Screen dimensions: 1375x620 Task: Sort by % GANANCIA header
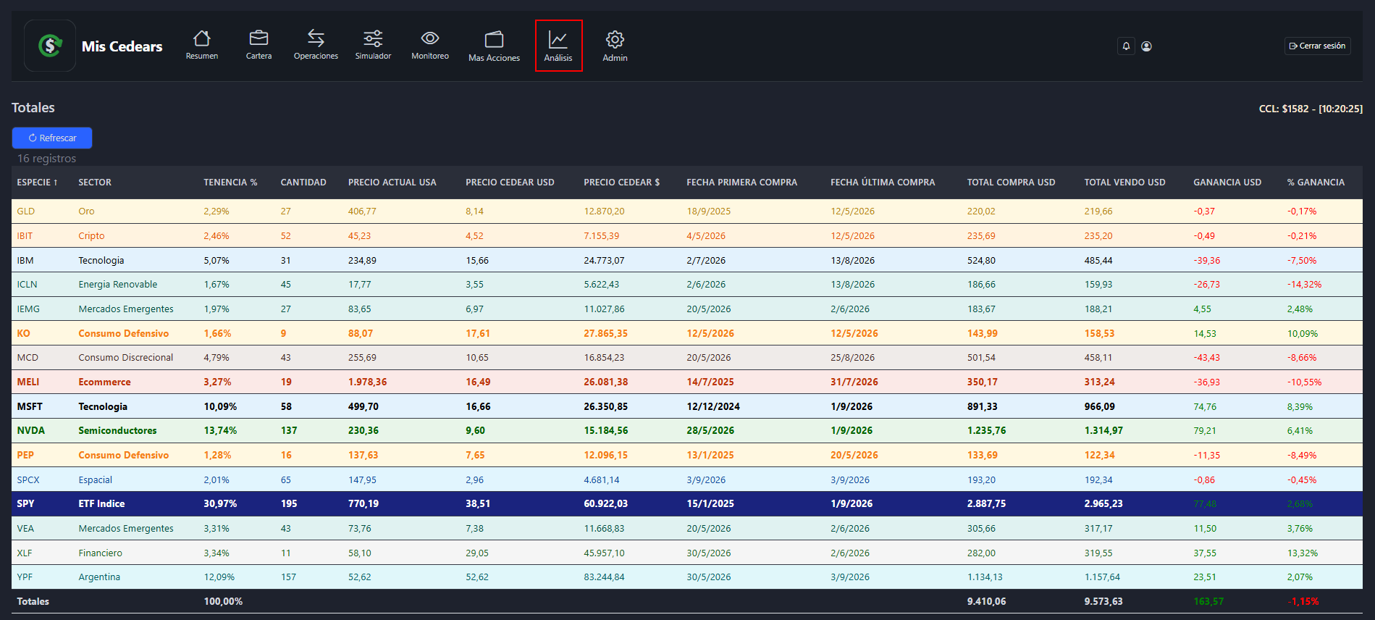click(1316, 183)
